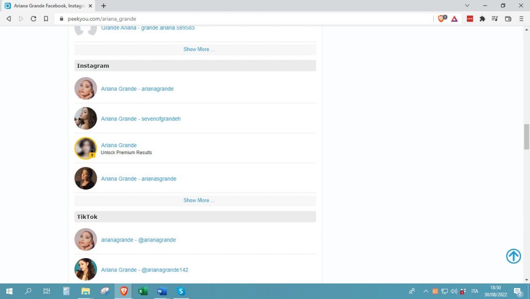
Task: Click the bookmark icon beside address bar
Action: pyautogui.click(x=46, y=19)
